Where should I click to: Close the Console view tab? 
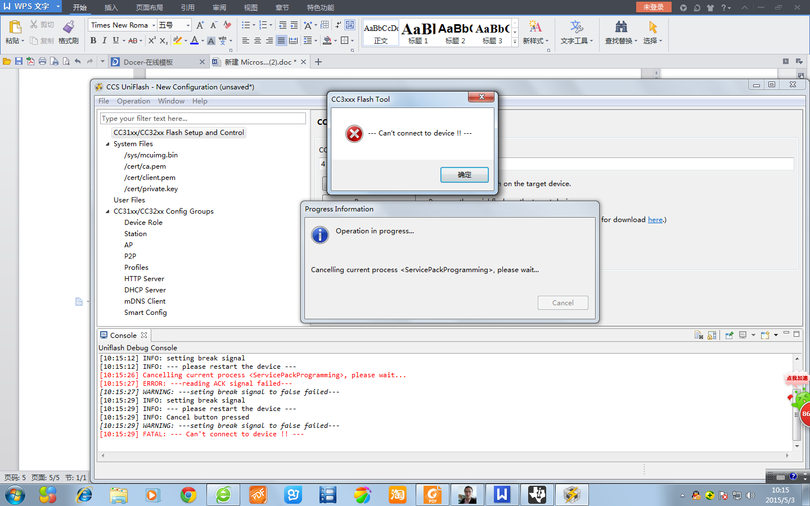coord(144,335)
